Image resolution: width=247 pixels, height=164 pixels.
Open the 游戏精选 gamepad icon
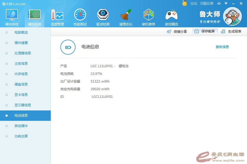pos(171,15)
